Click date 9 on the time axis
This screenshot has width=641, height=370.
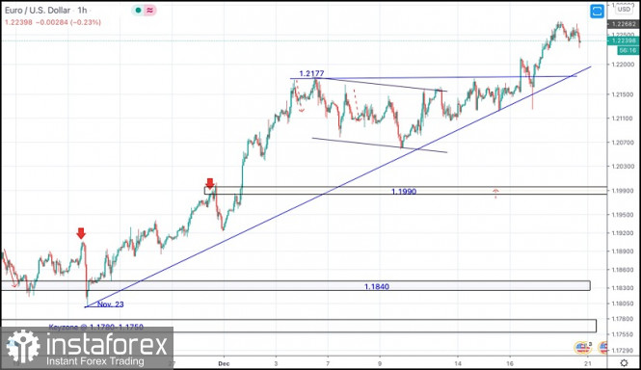pos(380,363)
